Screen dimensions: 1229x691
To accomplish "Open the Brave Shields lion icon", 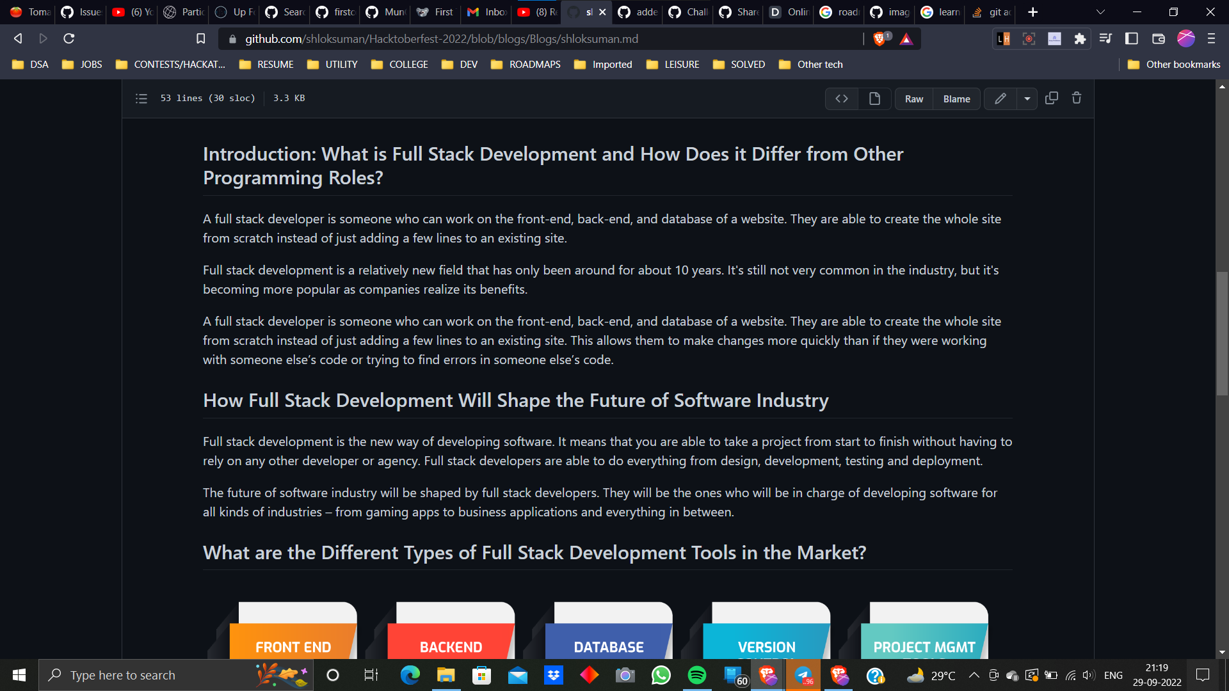I will pyautogui.click(x=880, y=39).
